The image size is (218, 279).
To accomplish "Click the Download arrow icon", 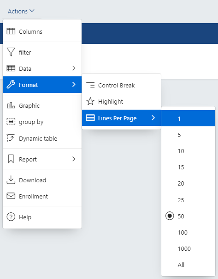I will tap(11, 180).
